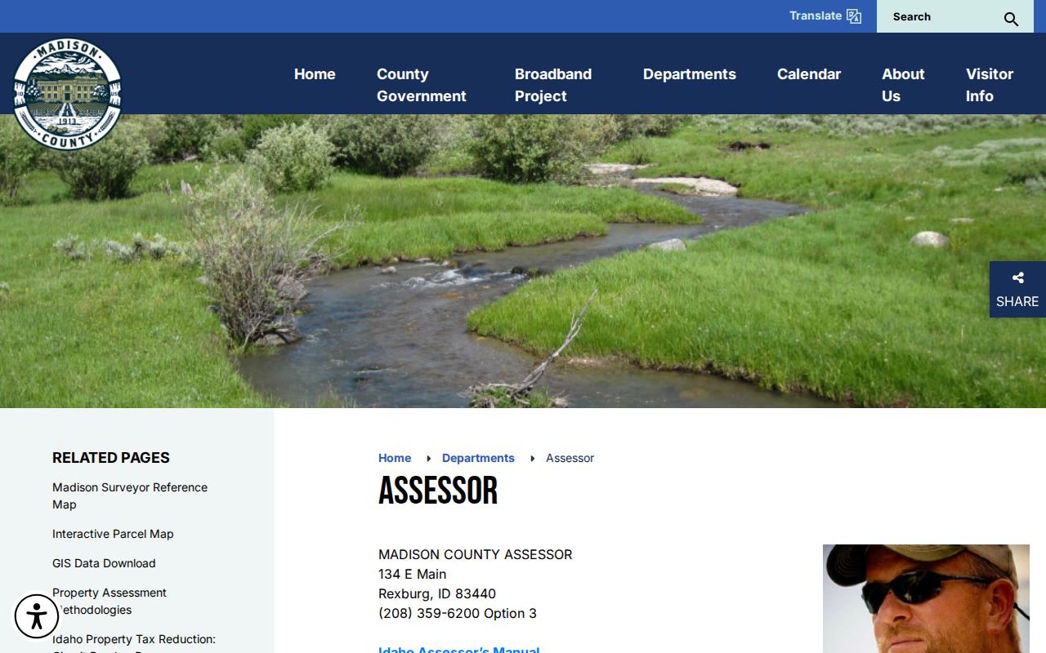Open Interactive Parcel Map link
This screenshot has width=1046, height=653.
pyautogui.click(x=113, y=534)
